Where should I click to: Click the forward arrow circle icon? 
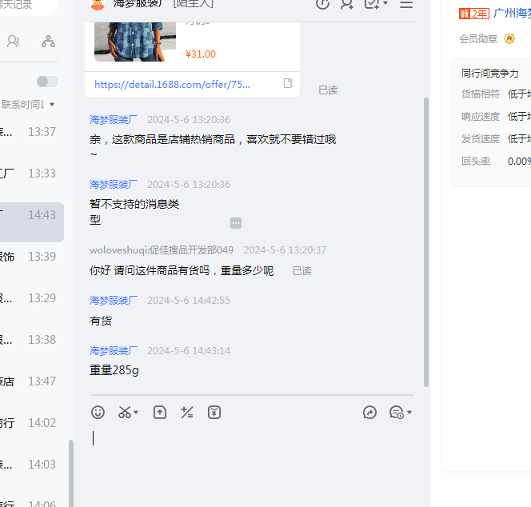pos(369,413)
